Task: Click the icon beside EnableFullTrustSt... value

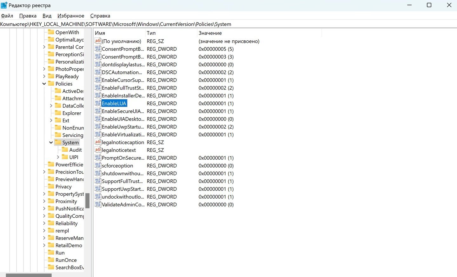Action: (x=98, y=88)
